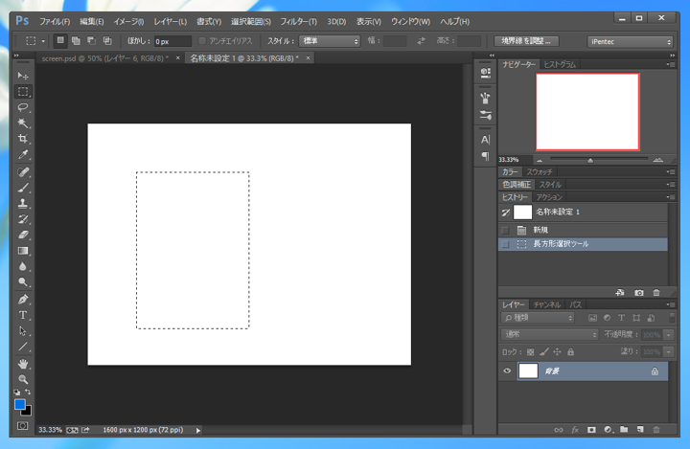Select the Line tool
Image resolution: width=690 pixels, height=449 pixels.
click(23, 347)
